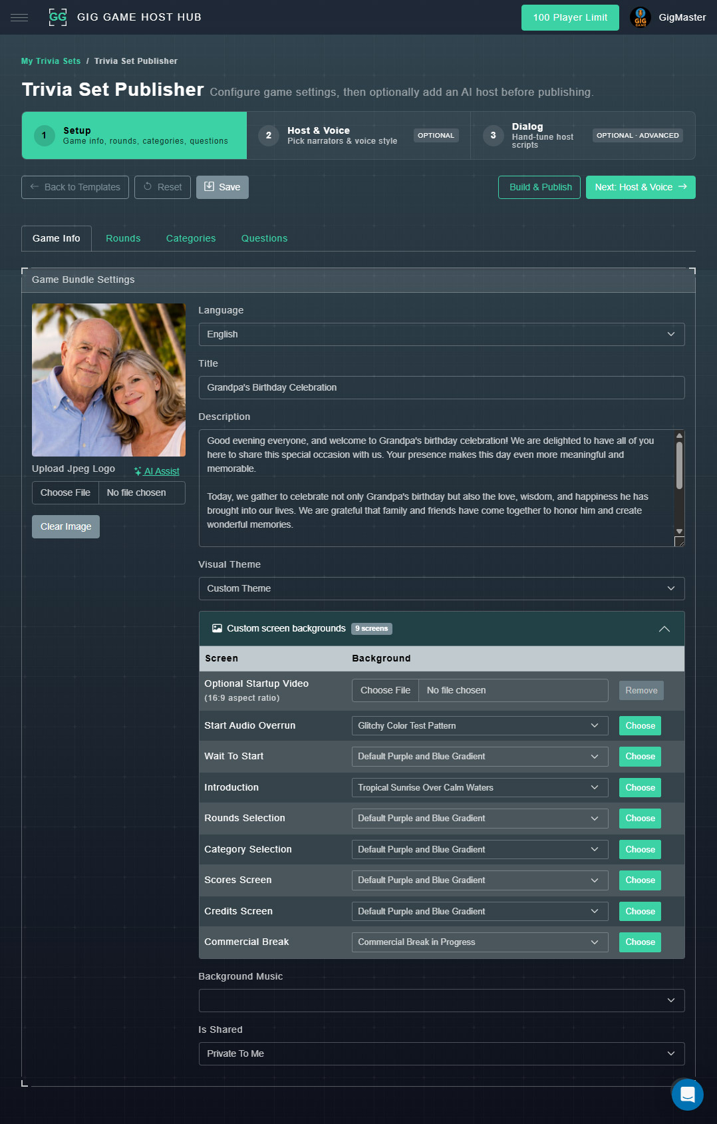717x1124 pixels.
Task: Click the GigMaster username
Action: click(x=682, y=17)
